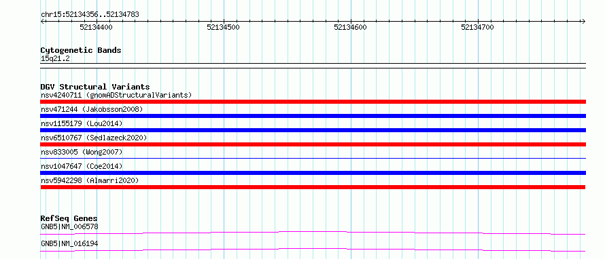The height and width of the screenshot is (259, 605).
Task: Select the thin blue nsv833005 line
Action: click(x=313, y=158)
